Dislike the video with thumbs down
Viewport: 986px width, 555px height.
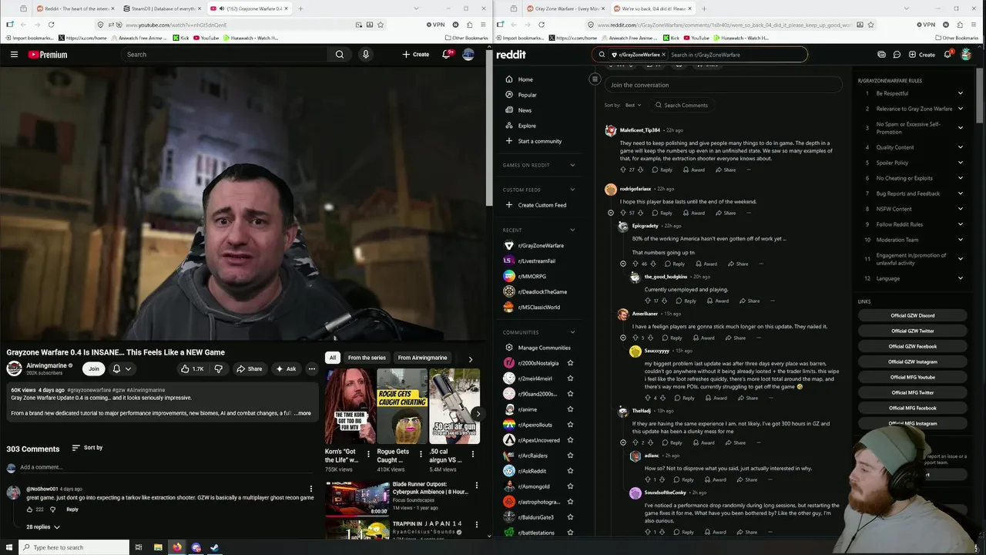tap(219, 368)
